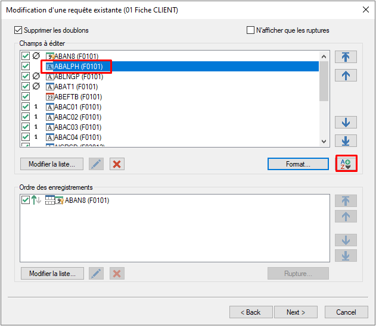Click red X icon under Ordre des enregistrements
376x326 pixels.
[x=117, y=273]
